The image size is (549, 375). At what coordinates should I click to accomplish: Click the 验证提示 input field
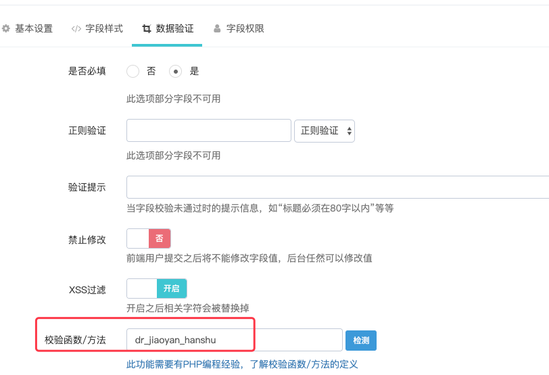click(x=337, y=187)
